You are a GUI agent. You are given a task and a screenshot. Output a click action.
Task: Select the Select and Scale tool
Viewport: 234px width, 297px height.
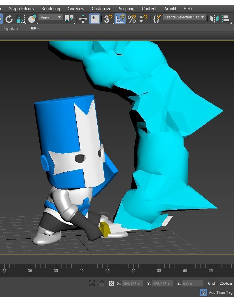pos(20,19)
